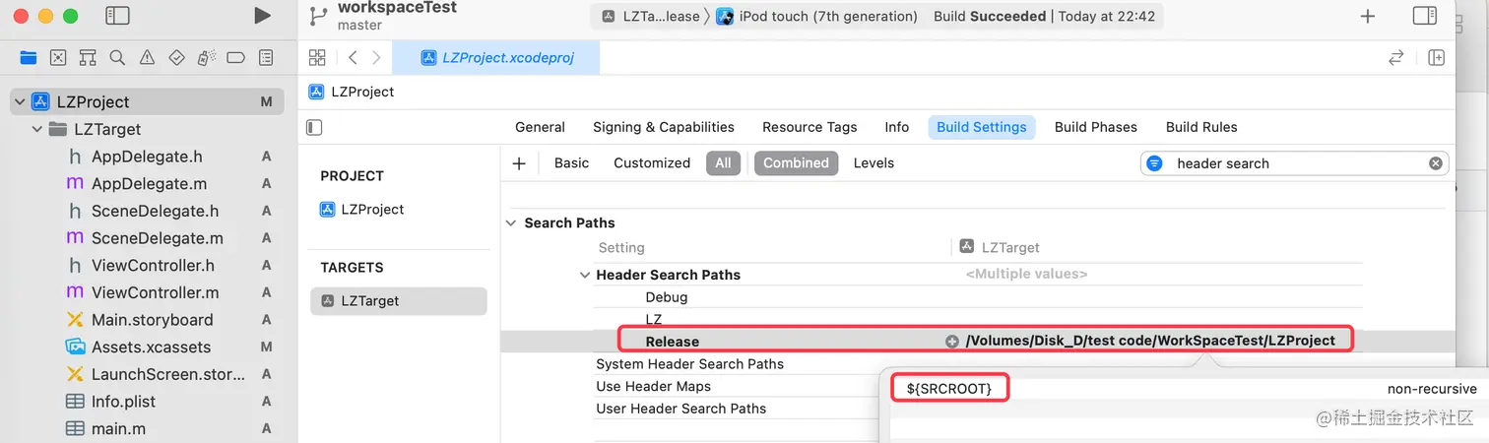Clear the header search filter text
Screen dimensions: 1489x443
(x=1436, y=163)
